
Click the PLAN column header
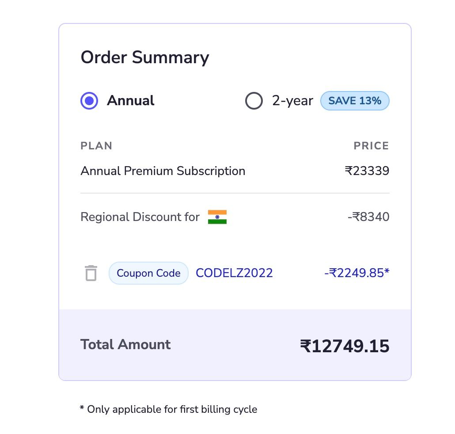[96, 146]
